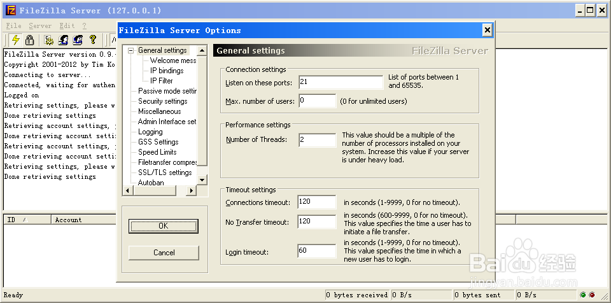Click the Ready status bar text

[13, 295]
